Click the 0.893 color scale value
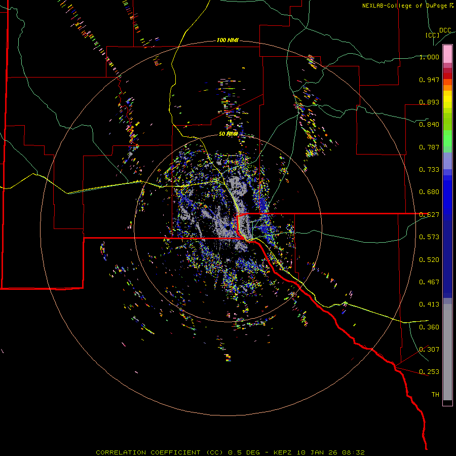456x456 pixels. (429, 102)
